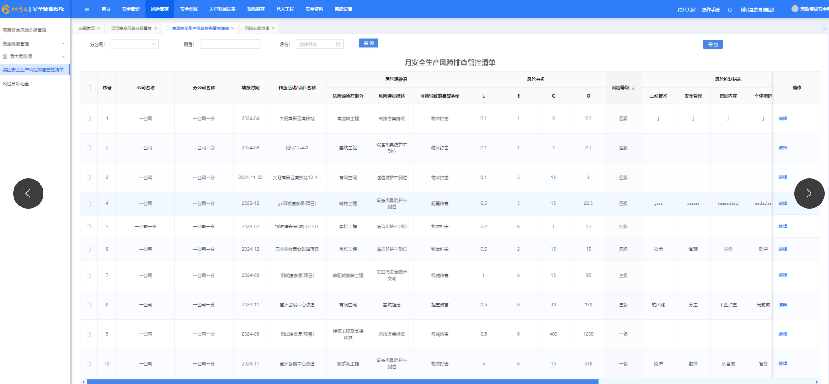829x384 pixels.
Task: Open notifications via the bell icon
Action: [730, 10]
